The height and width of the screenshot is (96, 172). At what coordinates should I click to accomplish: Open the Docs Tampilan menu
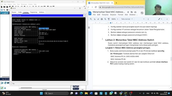click(x=105, y=15)
